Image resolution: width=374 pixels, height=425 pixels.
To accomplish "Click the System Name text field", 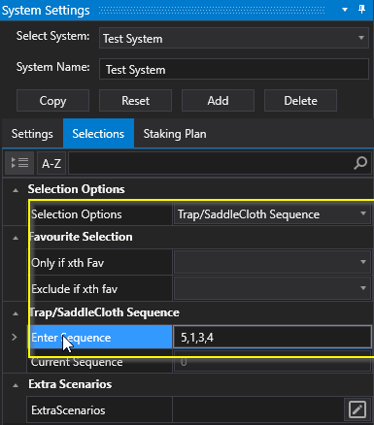I will pyautogui.click(x=234, y=69).
